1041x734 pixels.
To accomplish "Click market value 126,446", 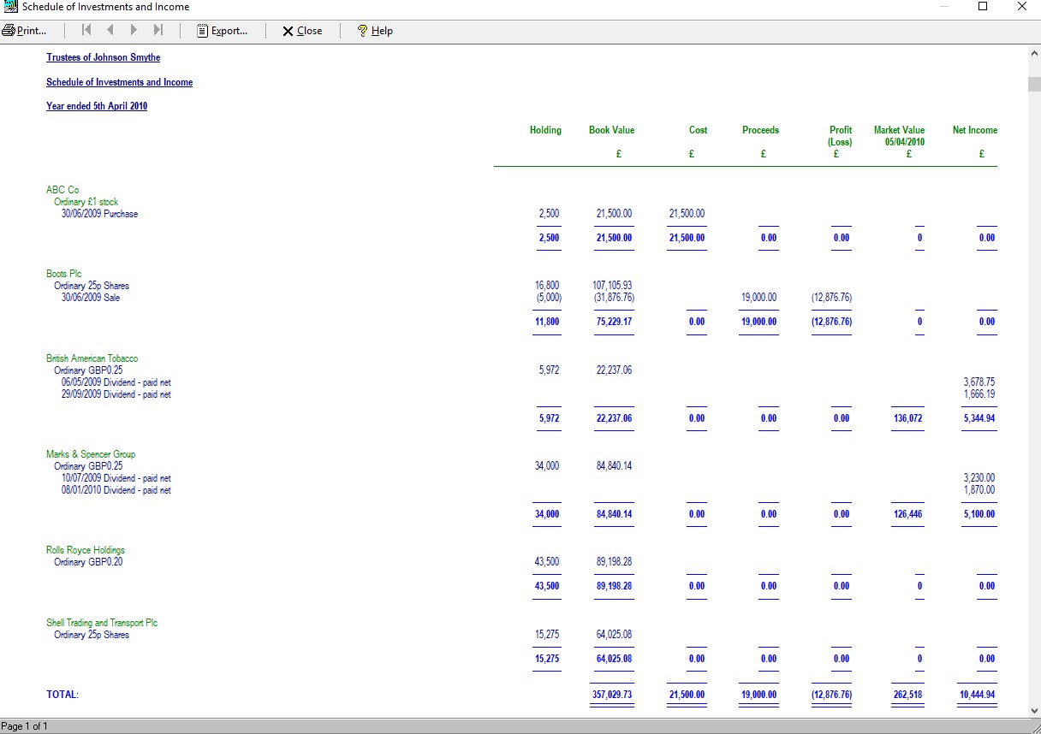I will coord(907,514).
